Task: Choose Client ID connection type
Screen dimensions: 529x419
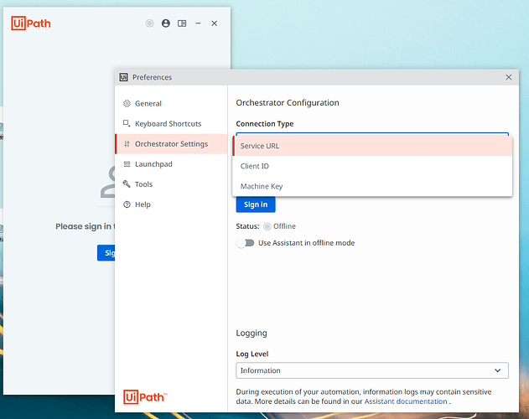Action: coord(372,166)
